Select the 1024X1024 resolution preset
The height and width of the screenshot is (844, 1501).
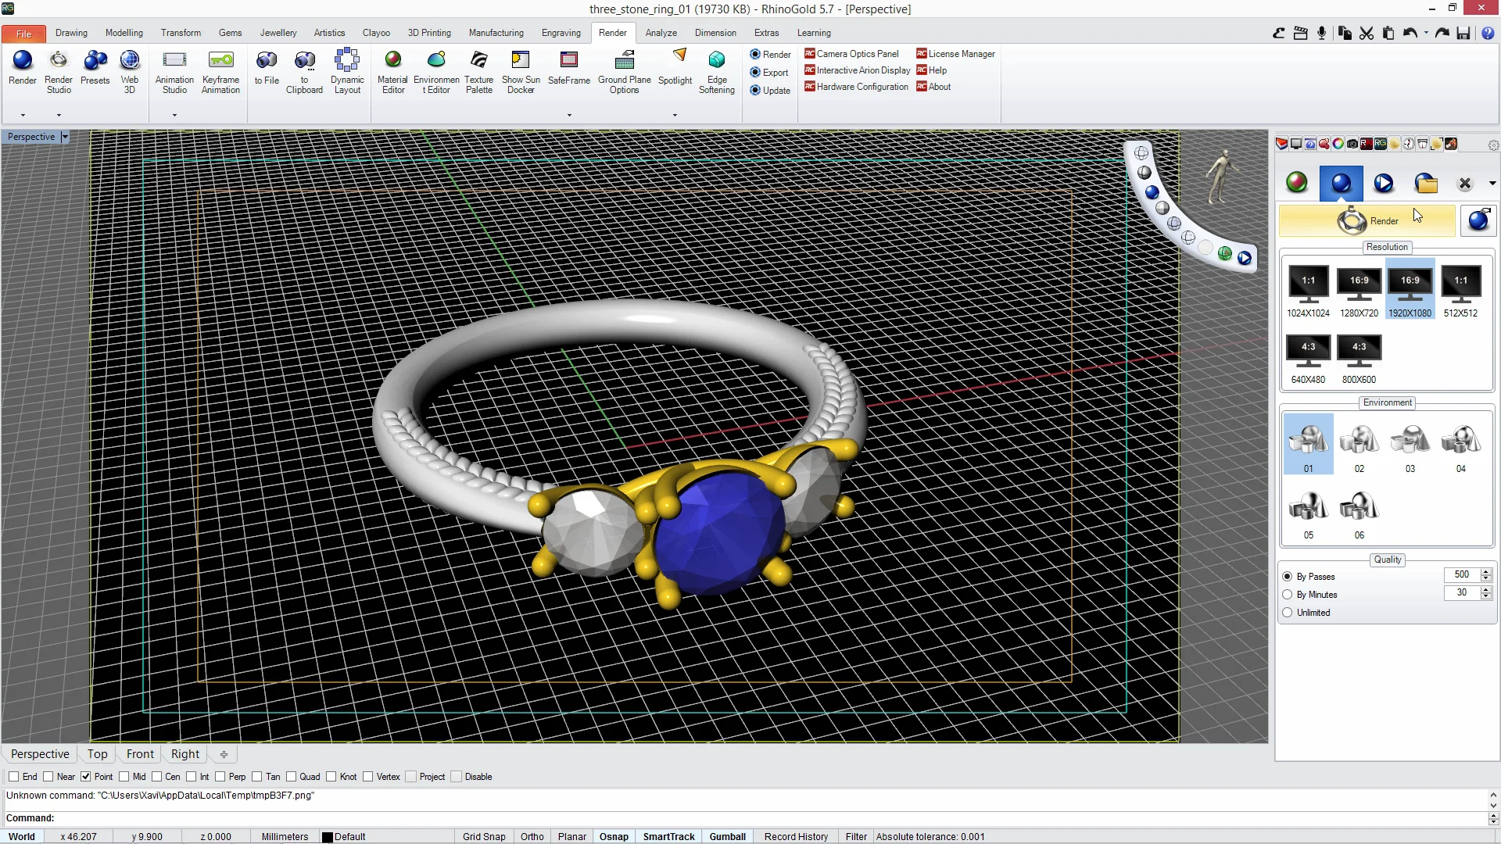1308,291
